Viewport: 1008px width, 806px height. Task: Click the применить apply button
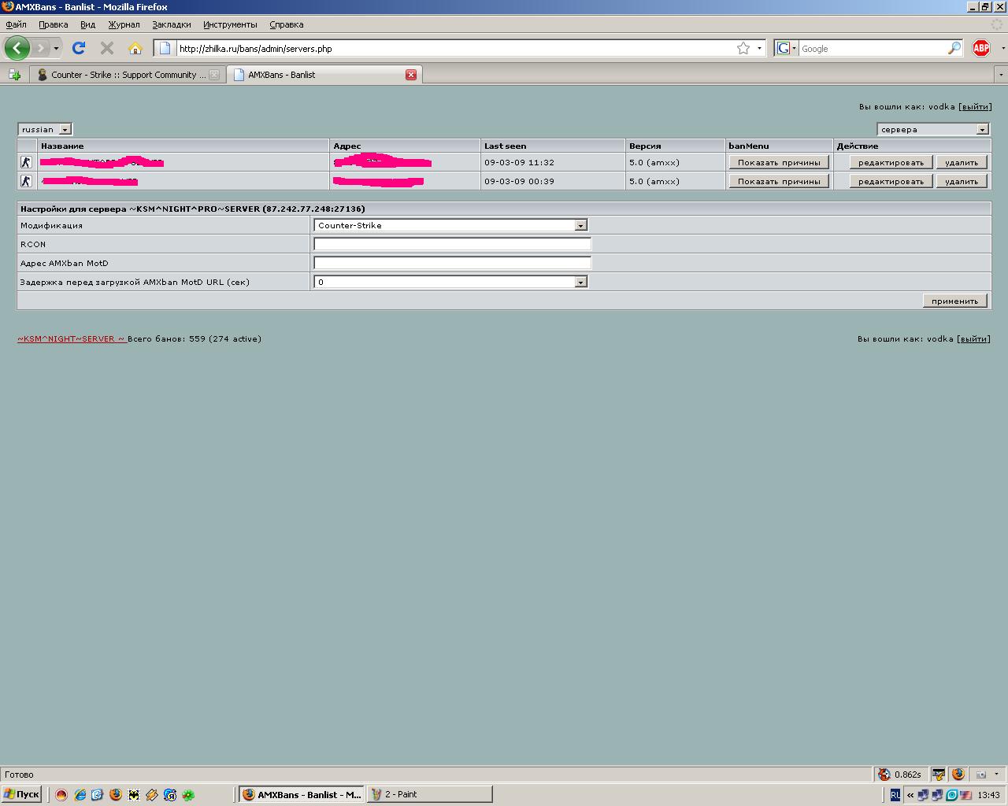tap(954, 301)
